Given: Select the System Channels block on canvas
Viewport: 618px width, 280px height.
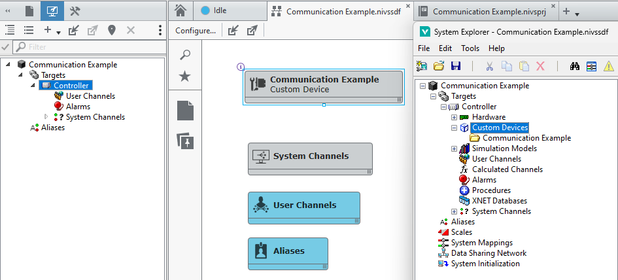Looking at the screenshot, I should tap(310, 159).
